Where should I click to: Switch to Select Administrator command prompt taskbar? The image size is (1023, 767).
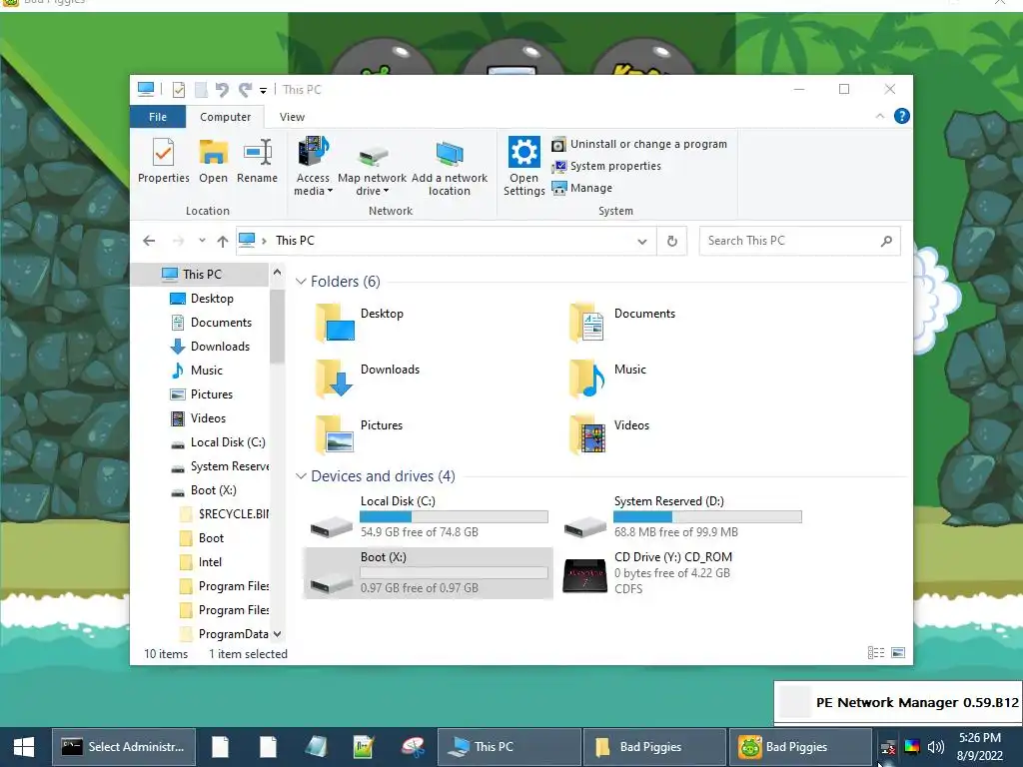tap(123, 747)
